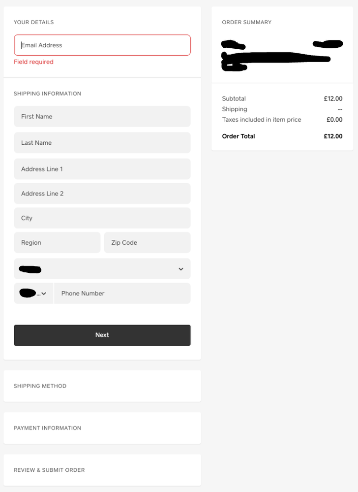Screen dimensions: 358x492
Task: Select the Last Name field
Action: (102, 143)
